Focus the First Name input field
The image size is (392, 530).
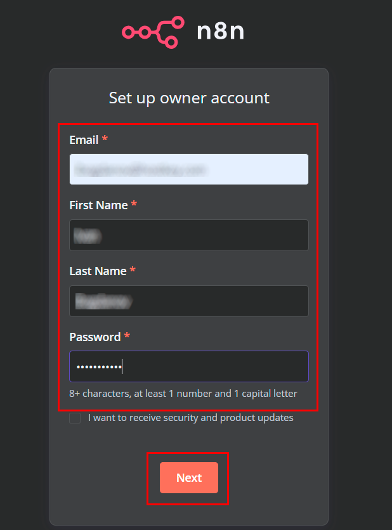click(188, 235)
